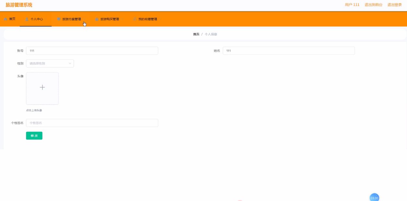
Task: Click the icon beside 我的收藏管理
Action: coord(135,19)
